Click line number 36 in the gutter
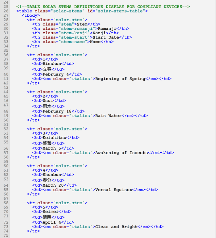The height and width of the screenshot is (238, 216). 6,55
